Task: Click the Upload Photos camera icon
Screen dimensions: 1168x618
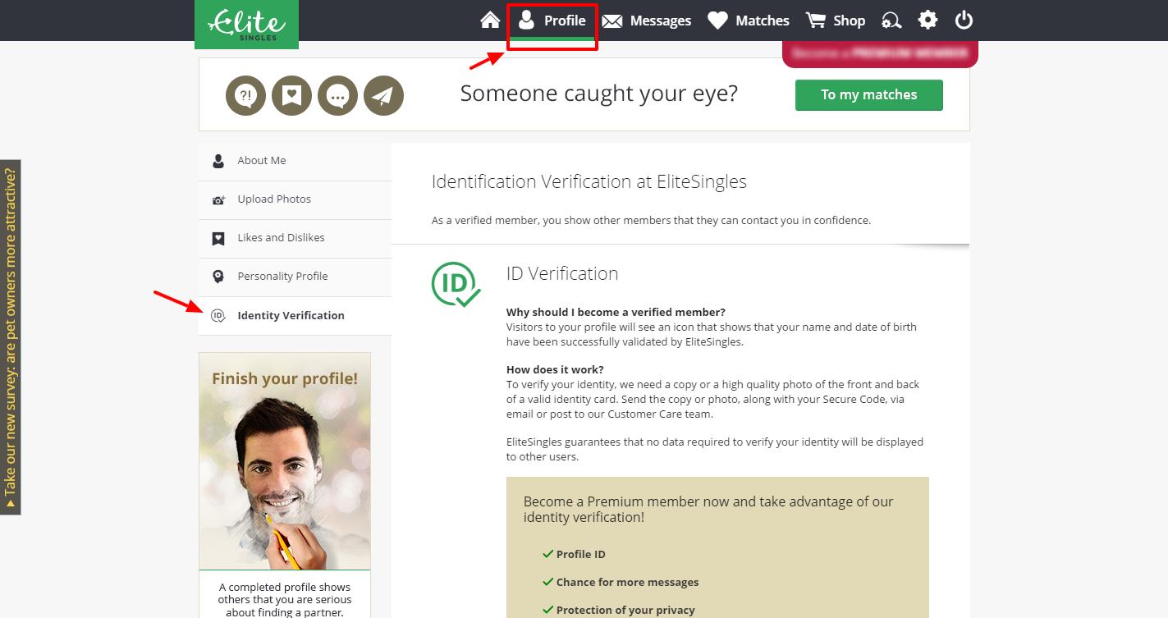Action: click(218, 199)
